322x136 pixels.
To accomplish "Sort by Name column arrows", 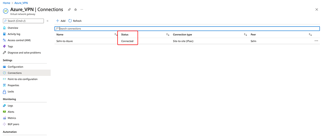I will [116, 35].
